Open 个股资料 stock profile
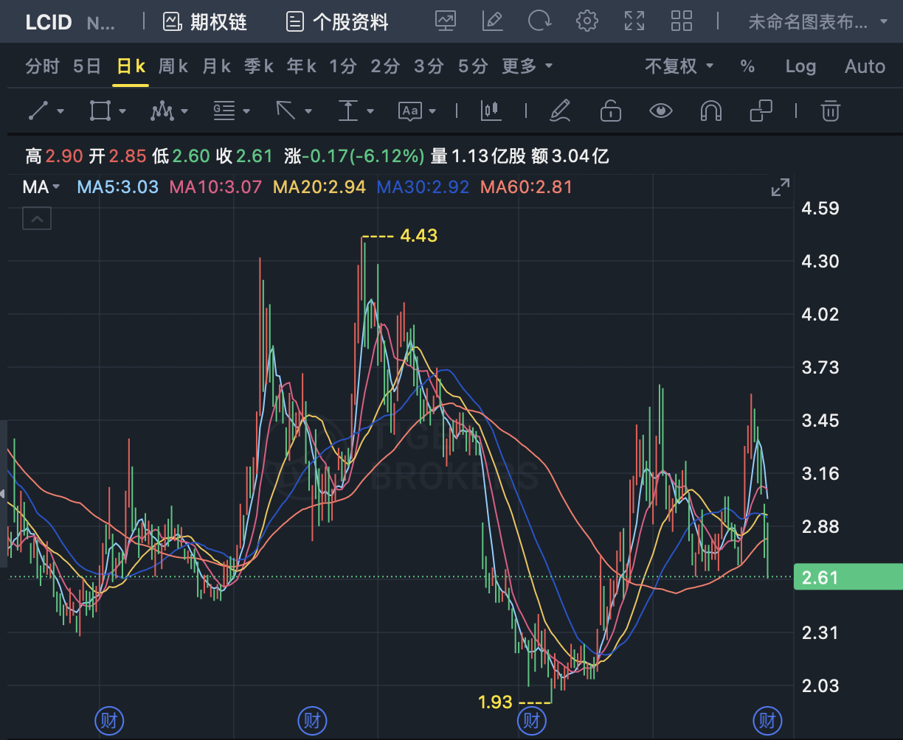The image size is (903, 740). (337, 22)
